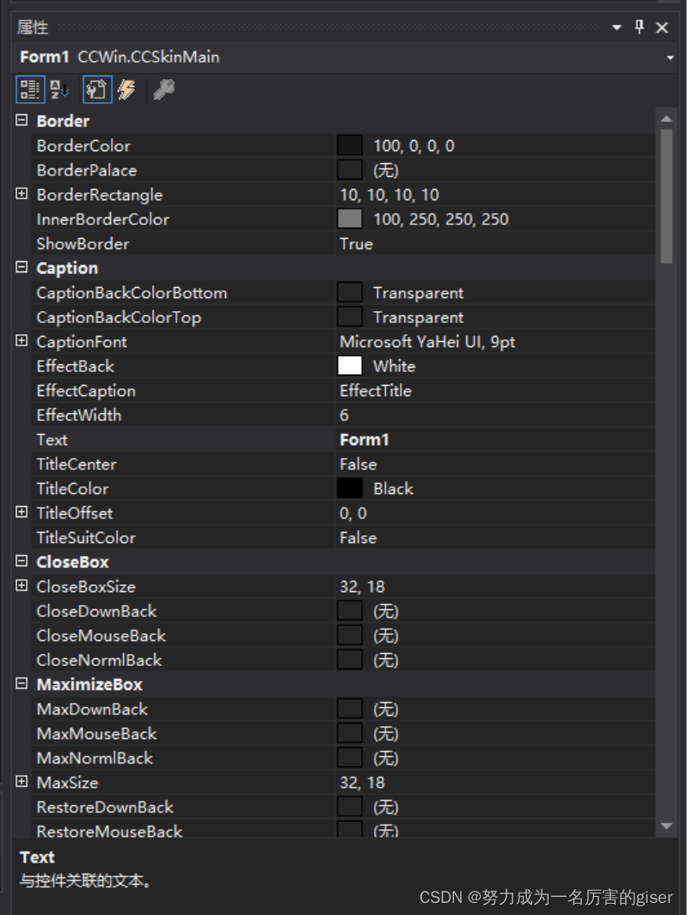Select the CloseNormlBack property name
Viewport: 687px width, 915px height.
(100, 661)
